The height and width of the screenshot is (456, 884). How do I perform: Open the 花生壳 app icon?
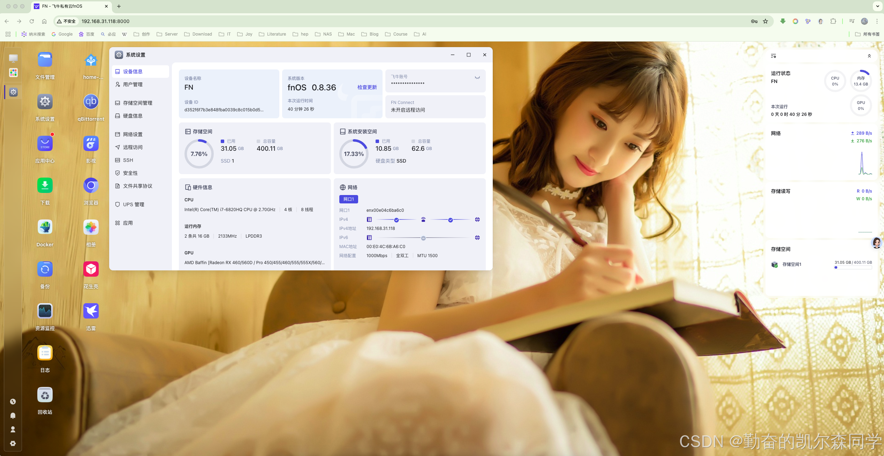point(91,269)
